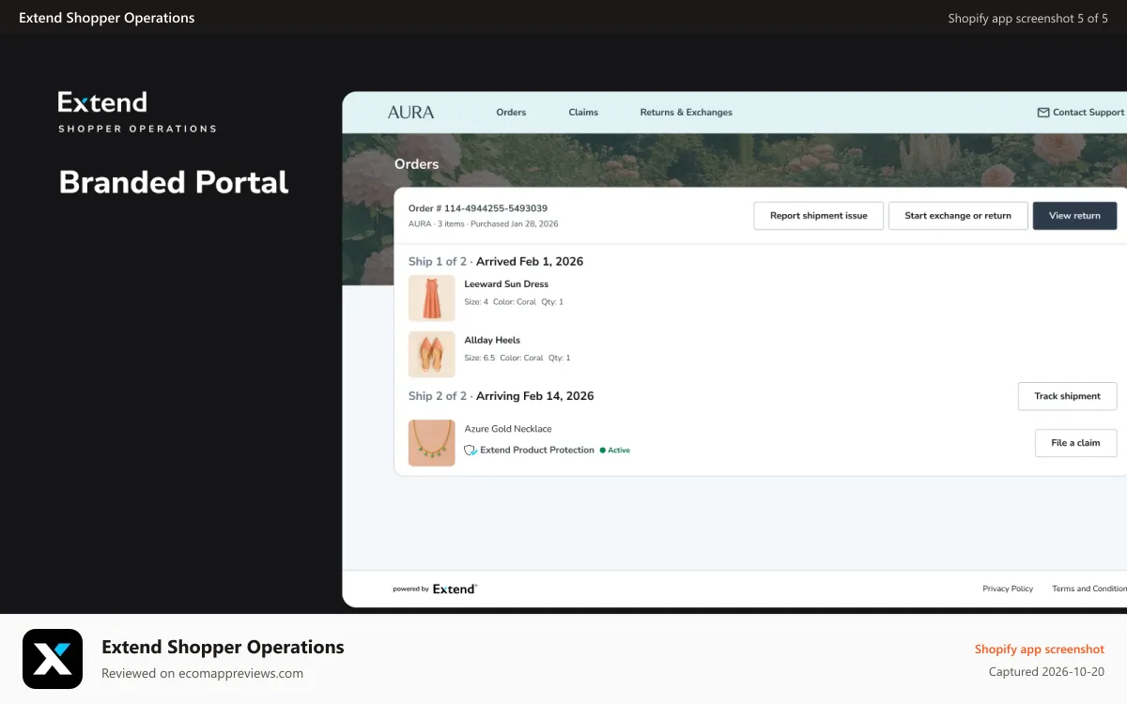This screenshot has width=1127, height=704.
Task: Click the Leeward Sun Dress product name
Action: (506, 284)
